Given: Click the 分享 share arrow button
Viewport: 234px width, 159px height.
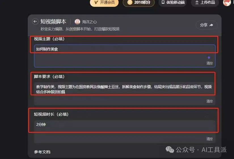Looking at the screenshot, I should tap(206, 25).
